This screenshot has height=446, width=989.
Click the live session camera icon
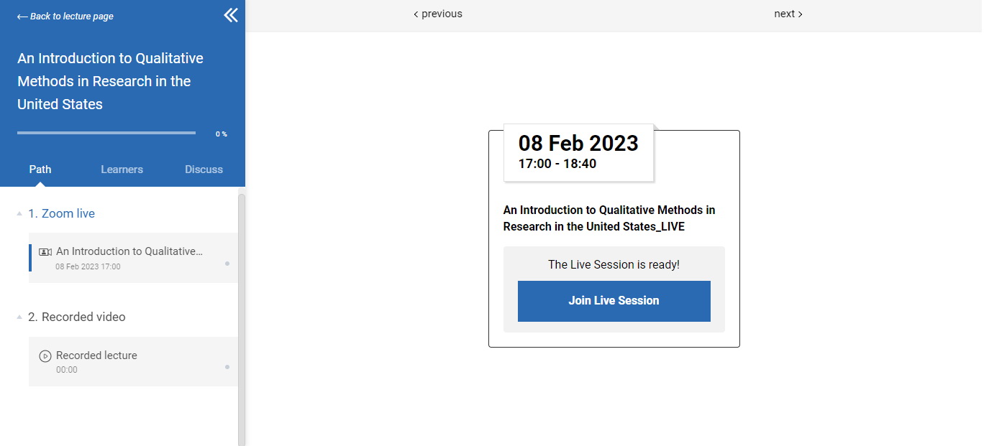[45, 252]
